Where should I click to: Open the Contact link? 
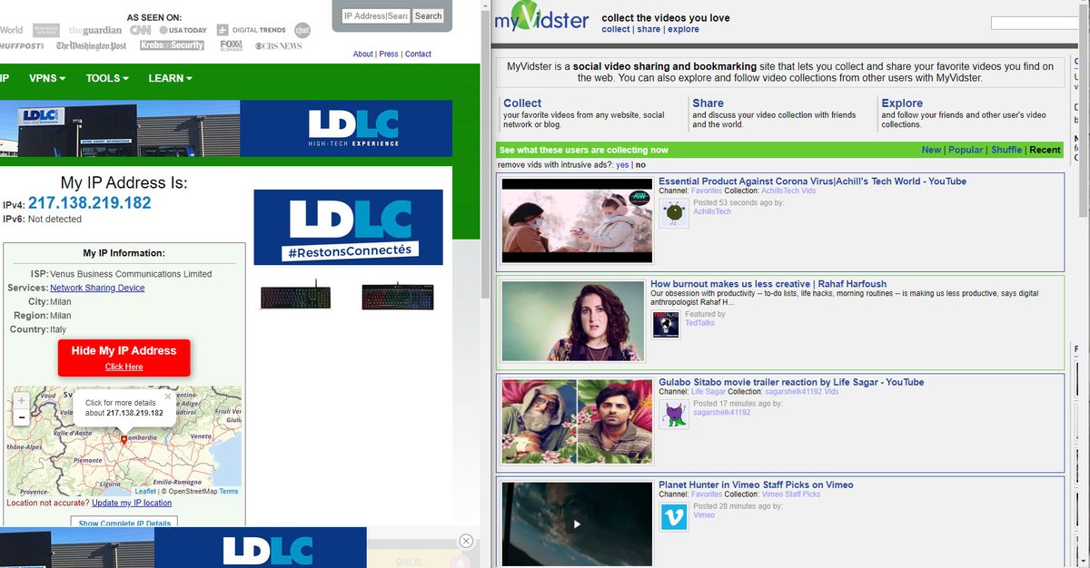point(418,54)
